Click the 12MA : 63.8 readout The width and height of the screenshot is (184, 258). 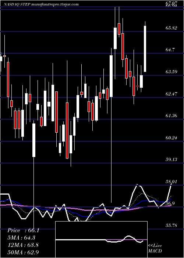tap(23, 245)
